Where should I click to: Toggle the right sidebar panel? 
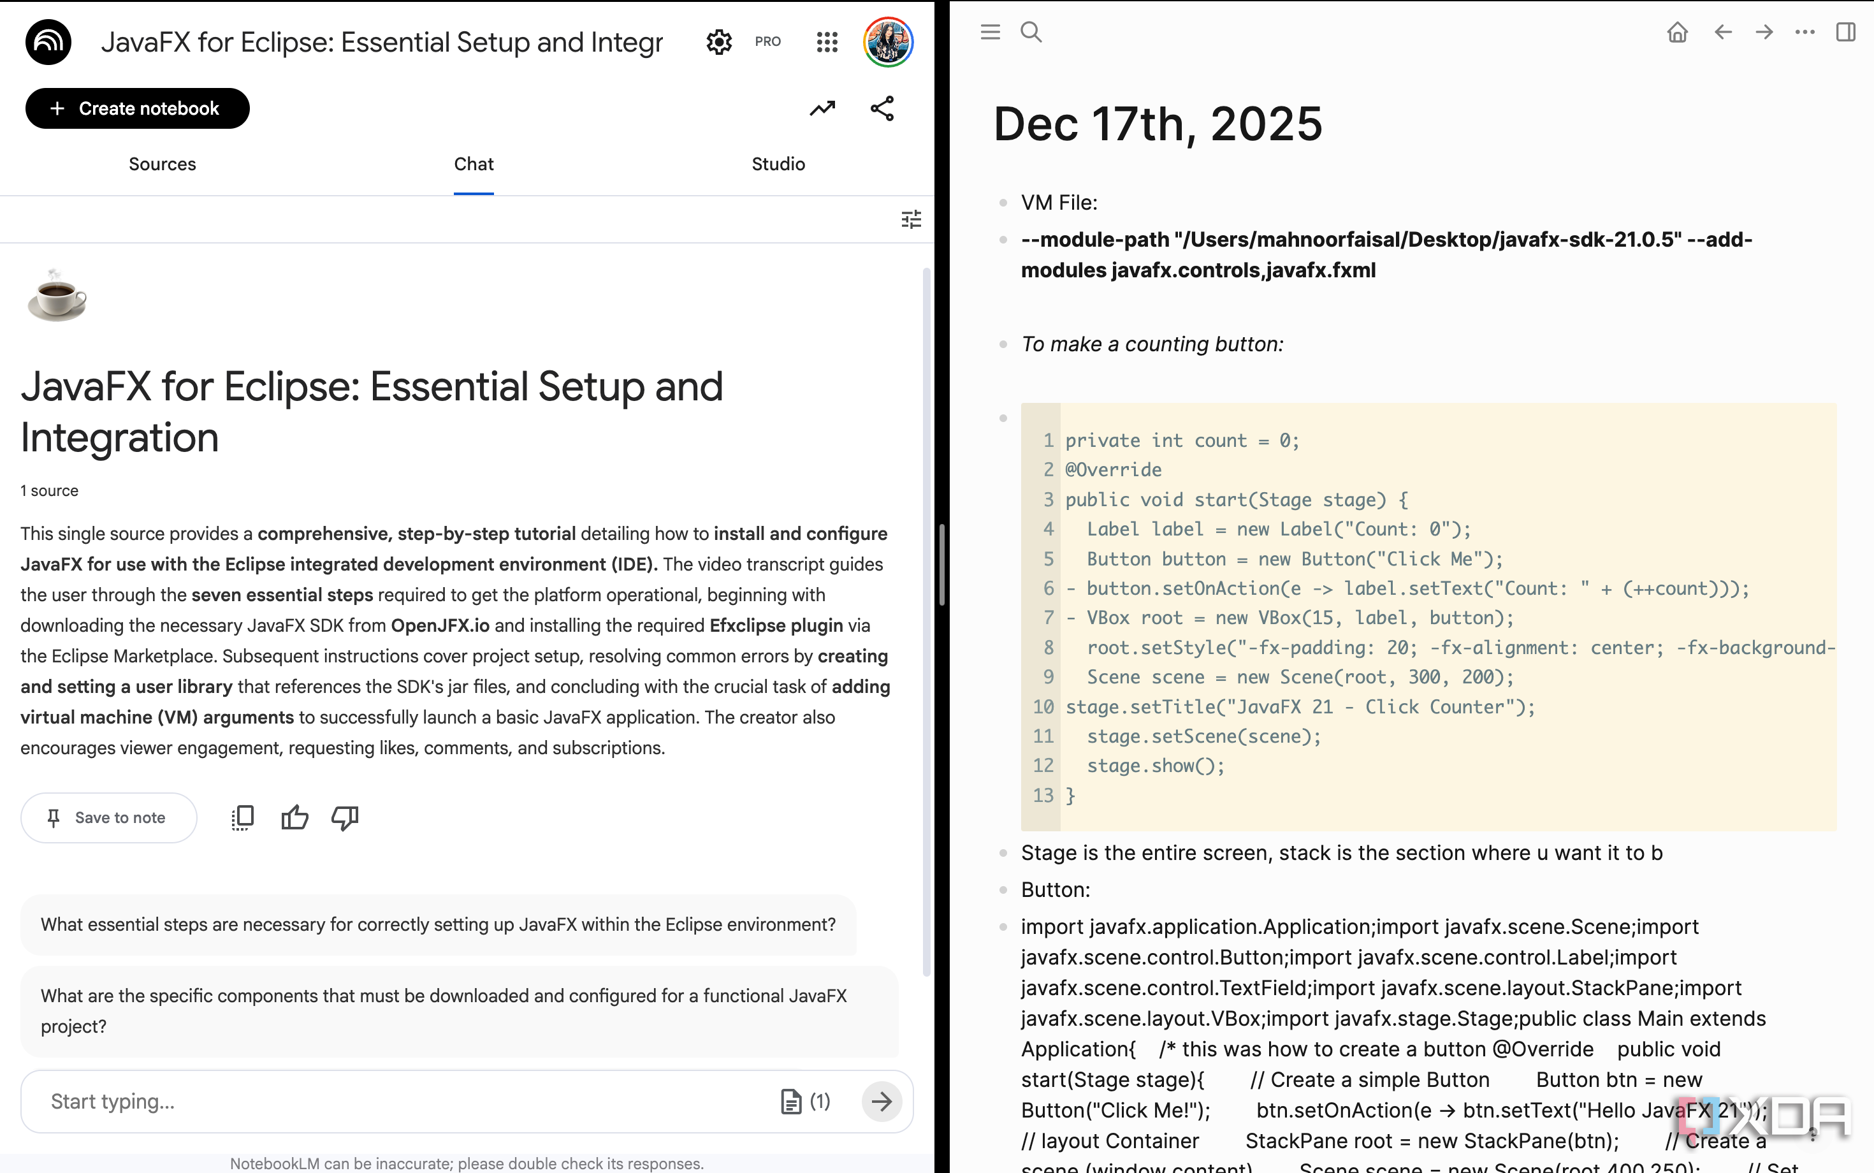click(x=1845, y=32)
